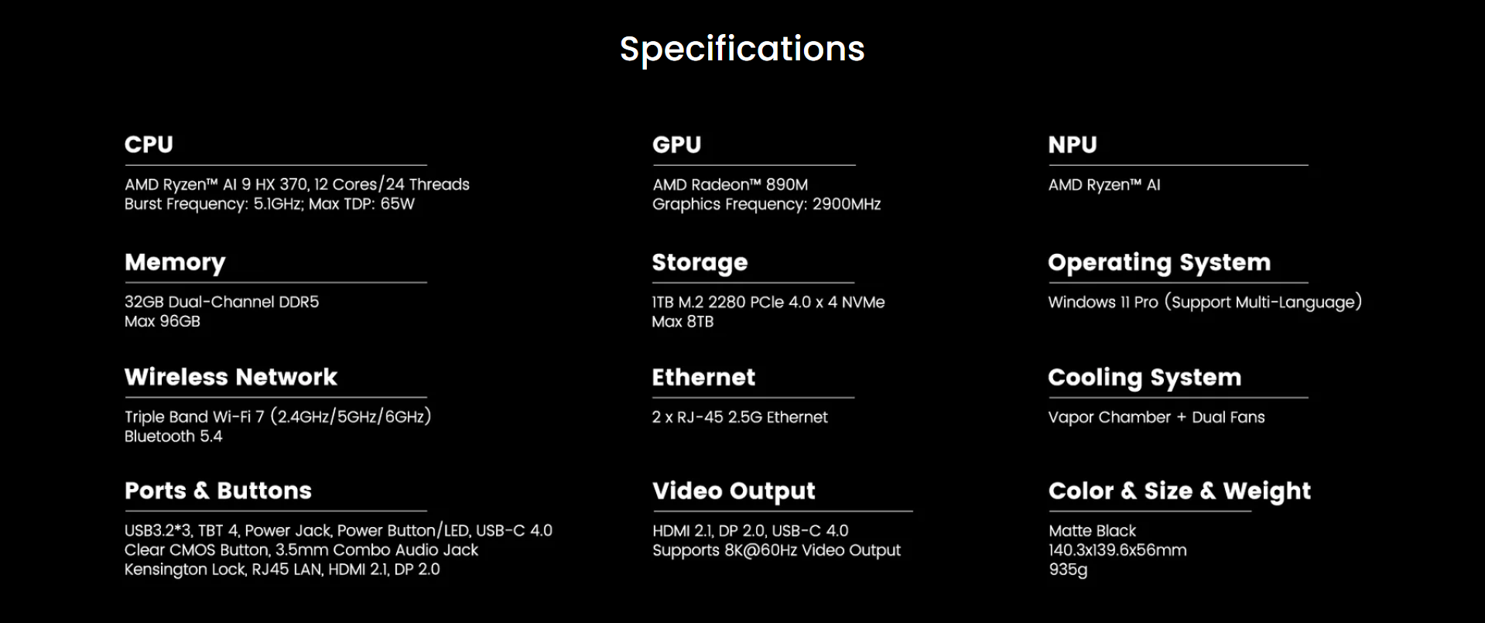
Task: Click the Color & Size & Weight heading
Action: [1180, 491]
